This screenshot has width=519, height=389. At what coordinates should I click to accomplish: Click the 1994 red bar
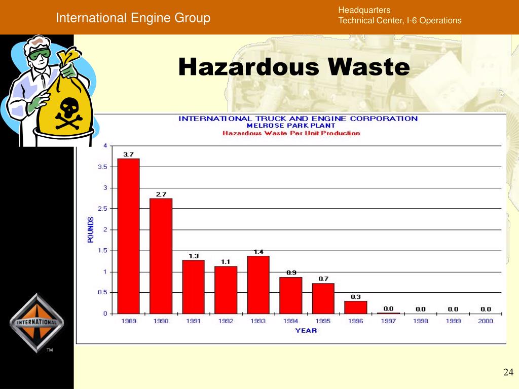(290, 295)
